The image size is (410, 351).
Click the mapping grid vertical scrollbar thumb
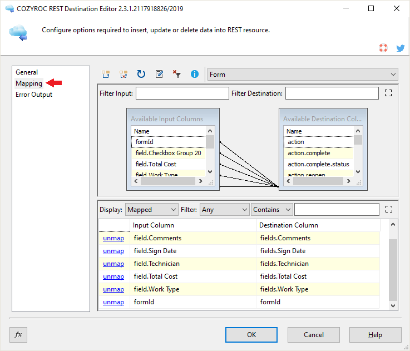click(393, 270)
